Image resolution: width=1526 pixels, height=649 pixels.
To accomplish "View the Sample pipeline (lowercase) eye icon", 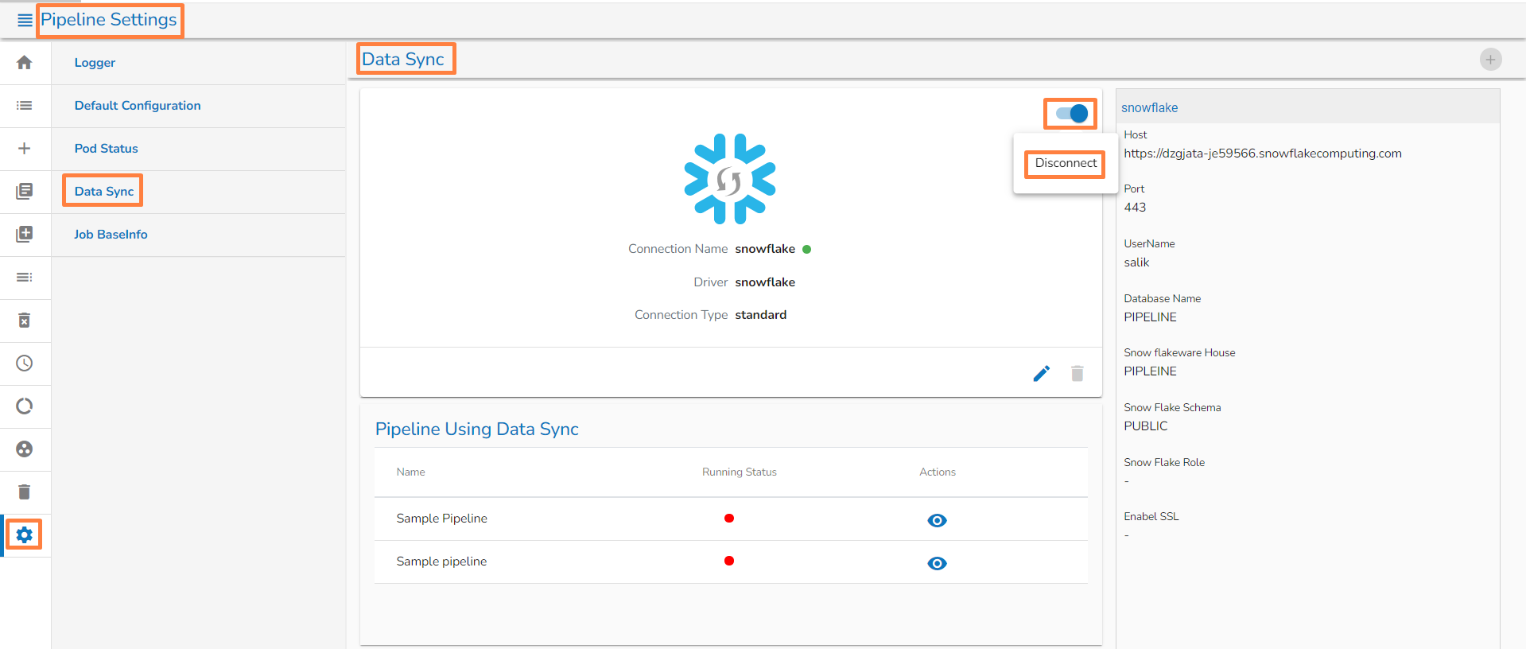I will (937, 563).
